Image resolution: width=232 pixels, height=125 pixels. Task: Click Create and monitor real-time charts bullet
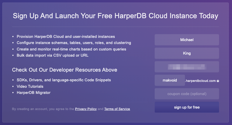tap(71, 49)
